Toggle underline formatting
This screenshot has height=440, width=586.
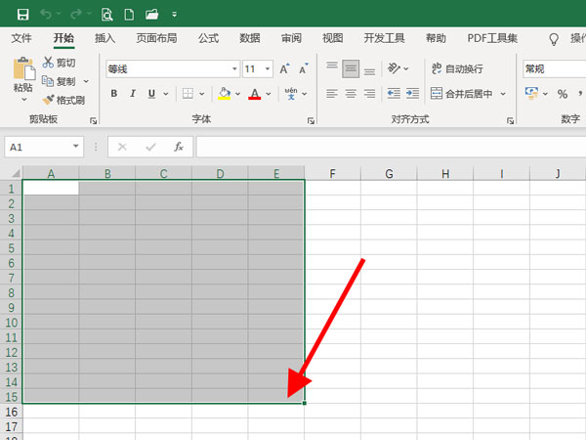pyautogui.click(x=154, y=94)
